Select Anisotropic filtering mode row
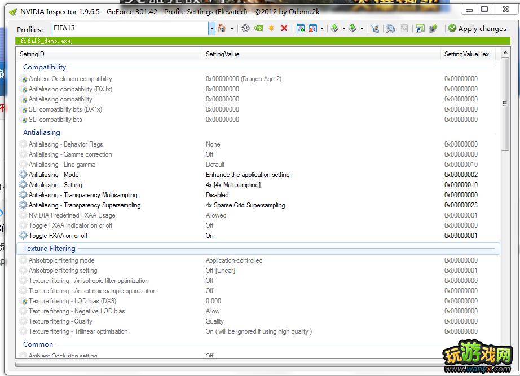The width and height of the screenshot is (520, 376). [258, 260]
